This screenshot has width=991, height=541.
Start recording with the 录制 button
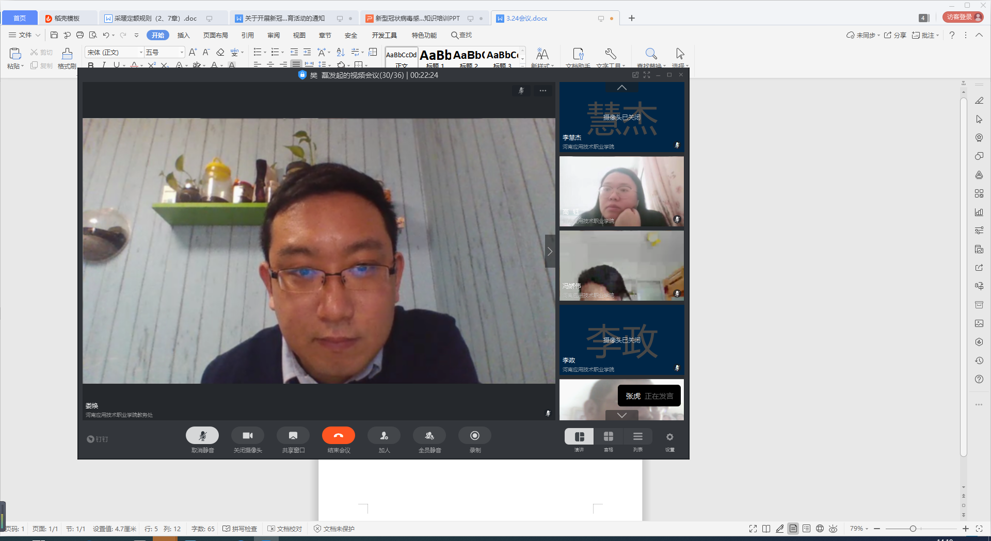[474, 436]
